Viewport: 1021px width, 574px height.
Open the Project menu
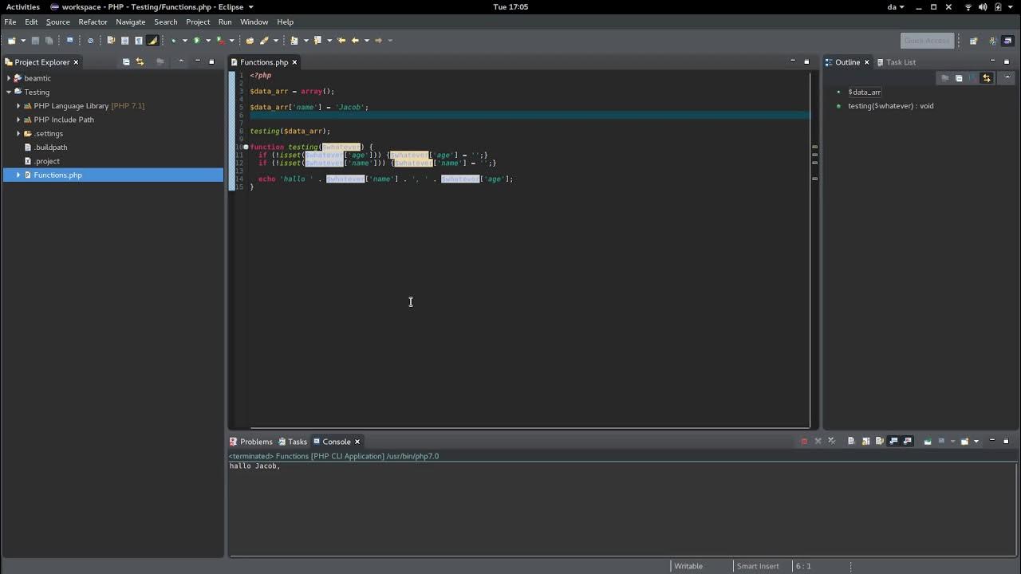[x=198, y=22]
